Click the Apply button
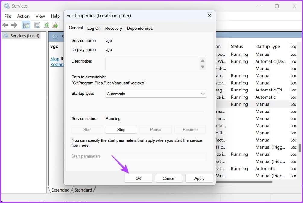The height and width of the screenshot is (203, 303). (199, 178)
